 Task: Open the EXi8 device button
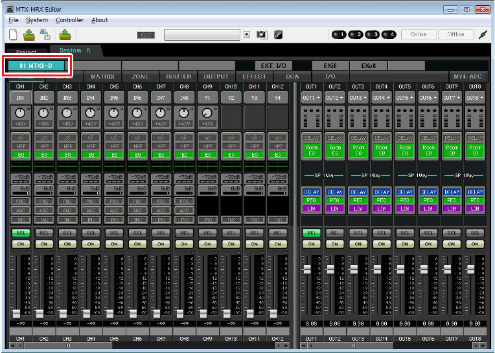point(330,65)
